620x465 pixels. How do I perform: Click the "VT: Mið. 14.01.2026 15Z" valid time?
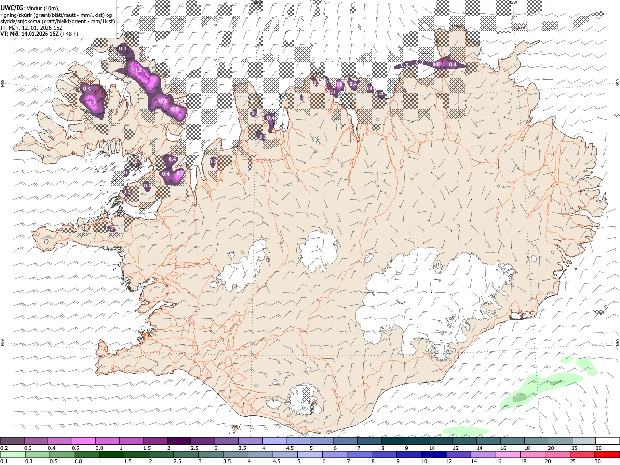tap(30, 34)
